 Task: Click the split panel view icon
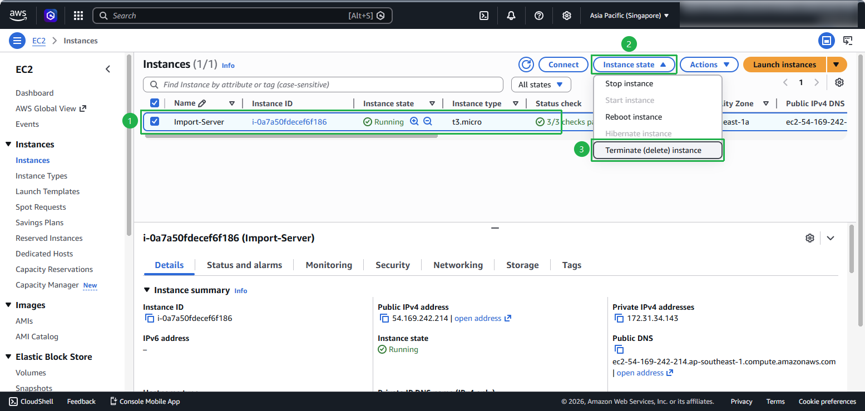tap(827, 41)
